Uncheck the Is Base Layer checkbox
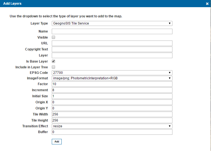Screen dimensions: 211x151 [54, 61]
